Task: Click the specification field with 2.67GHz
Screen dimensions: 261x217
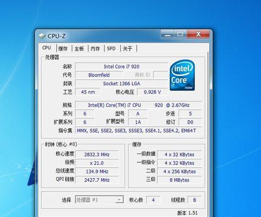Action: 139,105
